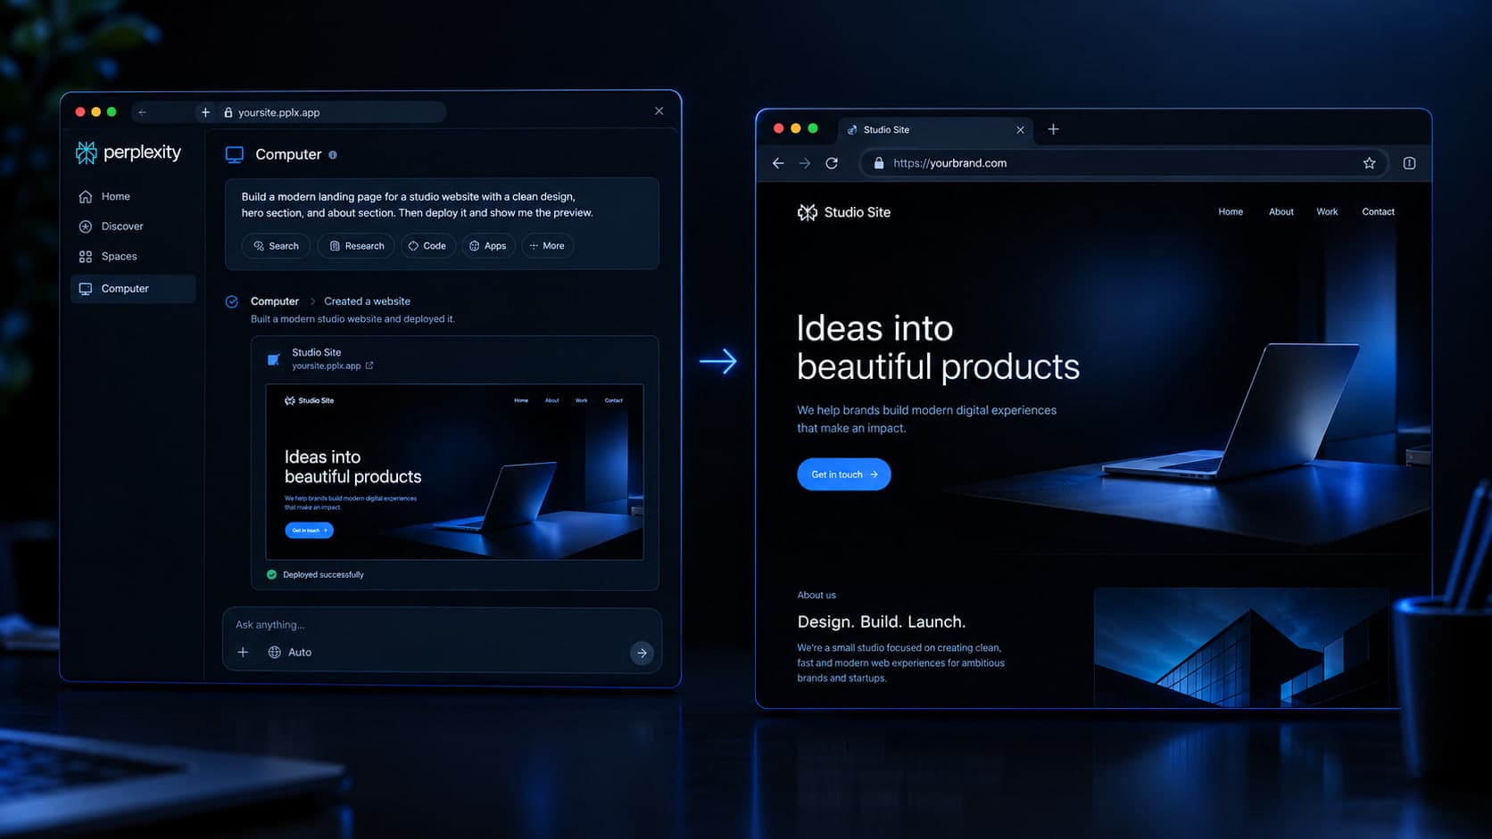This screenshot has width=1492, height=839.
Task: Submit prompt with the arrow send button
Action: pos(642,654)
